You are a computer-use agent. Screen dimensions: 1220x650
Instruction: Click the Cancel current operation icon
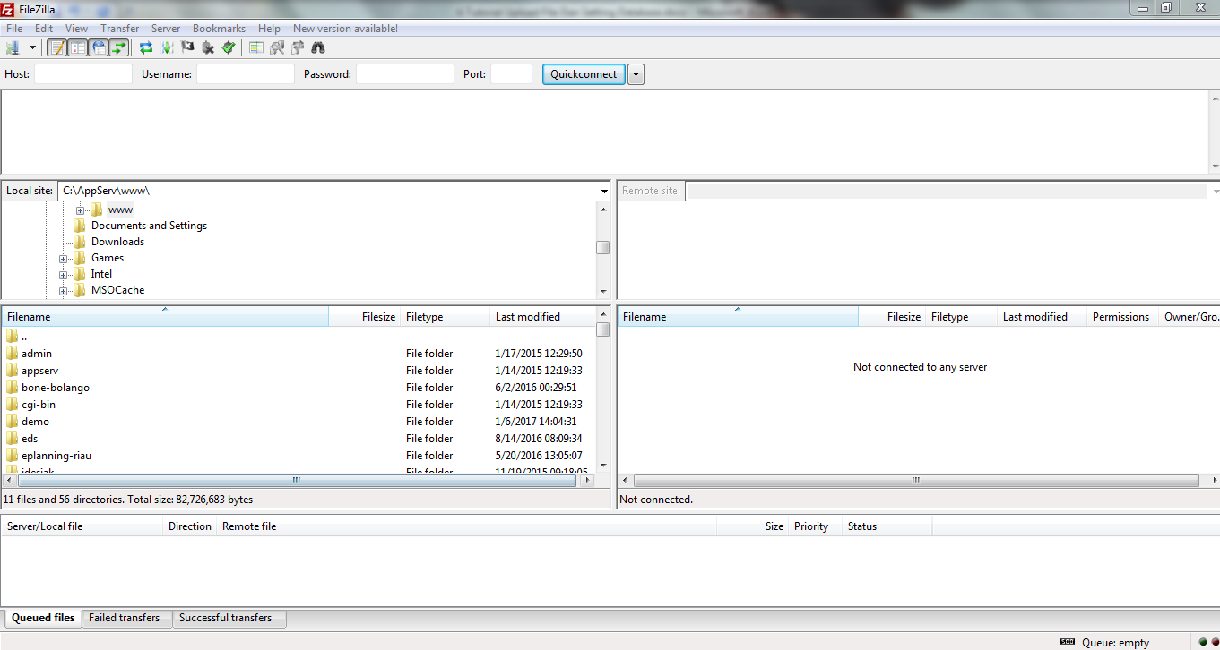[187, 47]
